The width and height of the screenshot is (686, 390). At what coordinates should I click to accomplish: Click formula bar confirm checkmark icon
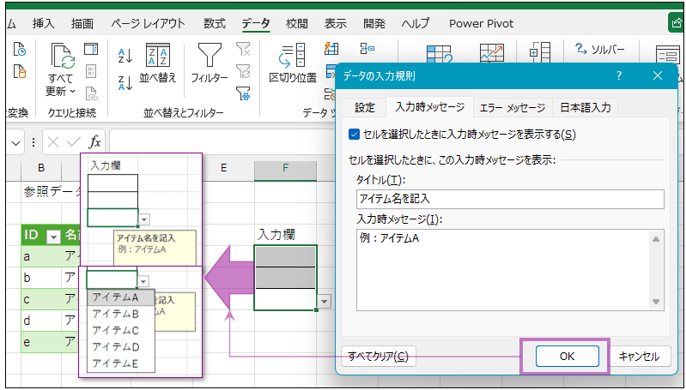click(74, 142)
